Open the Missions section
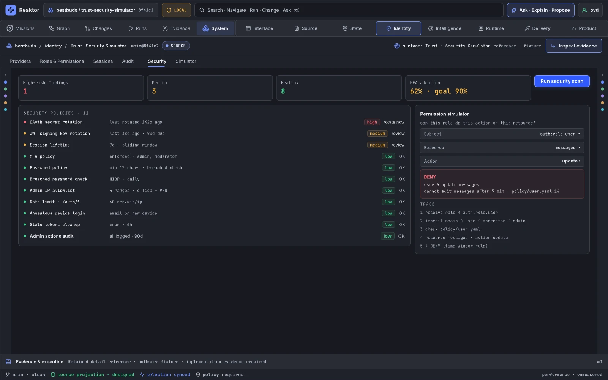Image resolution: width=608 pixels, height=380 pixels. pos(21,28)
